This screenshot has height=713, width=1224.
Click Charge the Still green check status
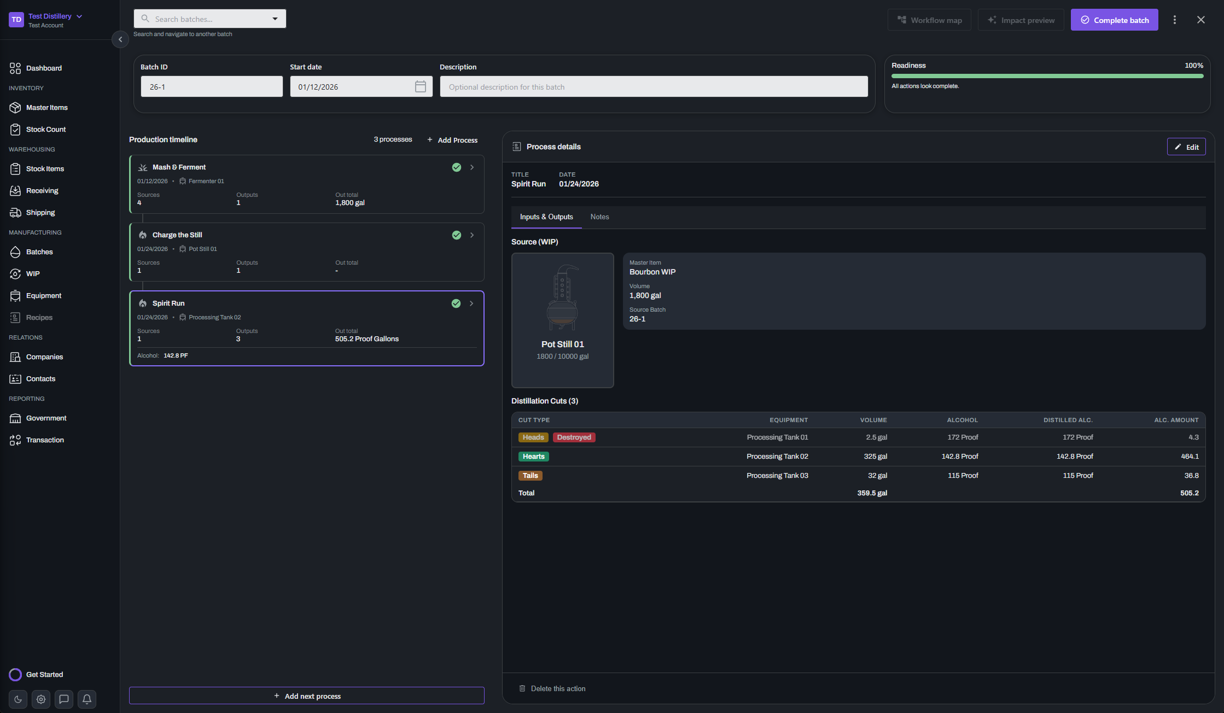coord(457,235)
